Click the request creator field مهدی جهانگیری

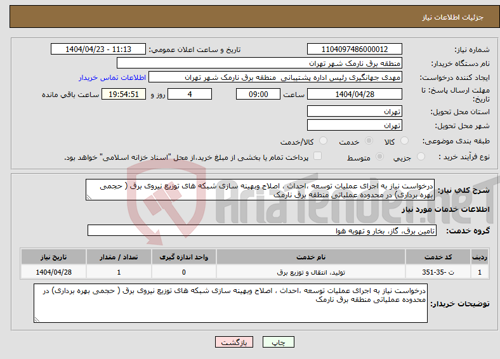tap(275, 77)
